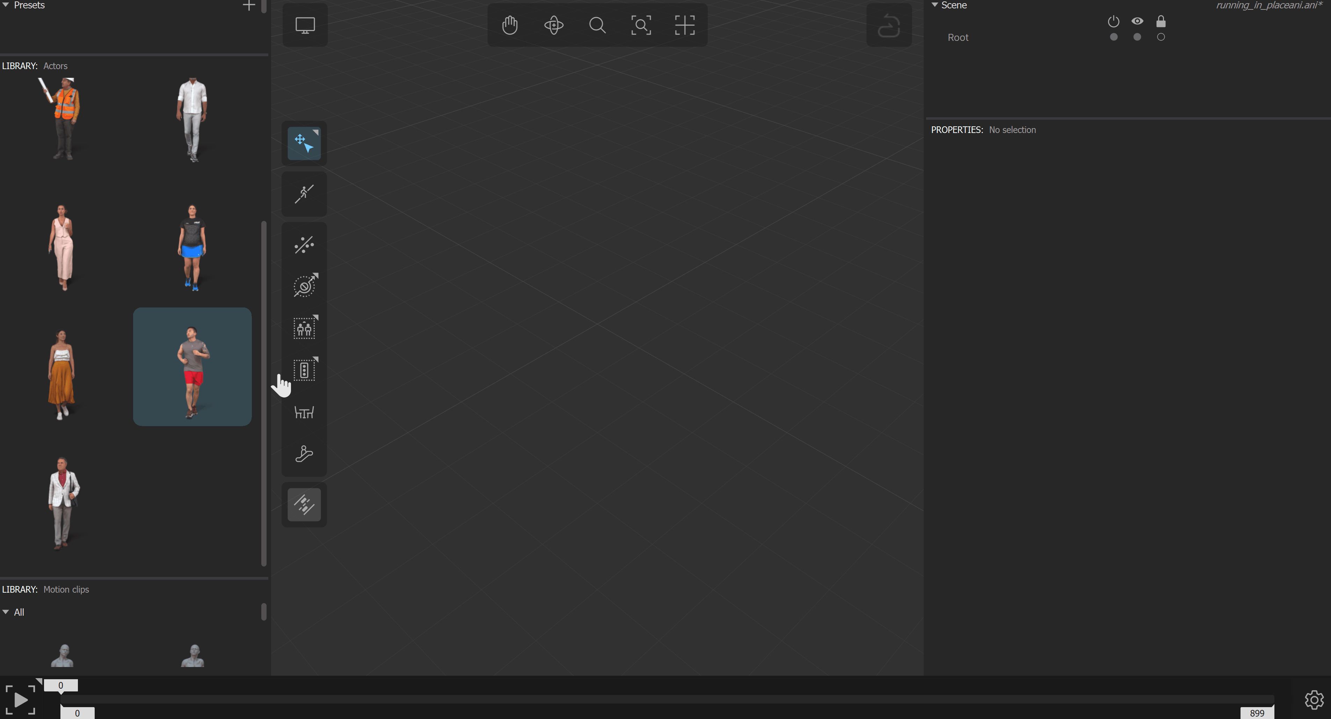Click the frame all extents icon
Image resolution: width=1331 pixels, height=719 pixels.
pyautogui.click(x=685, y=25)
